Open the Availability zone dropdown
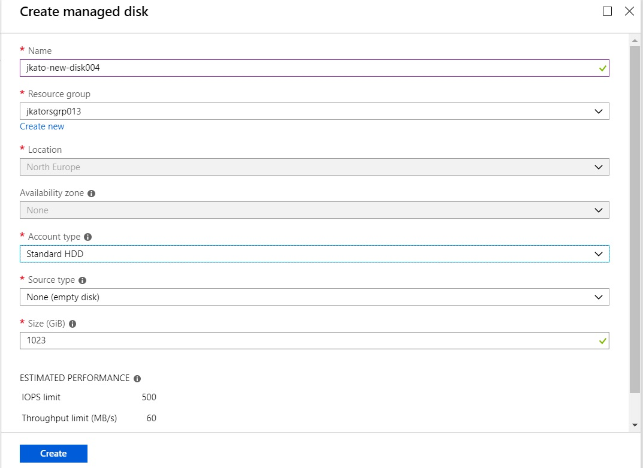The height and width of the screenshot is (468, 643). [597, 210]
